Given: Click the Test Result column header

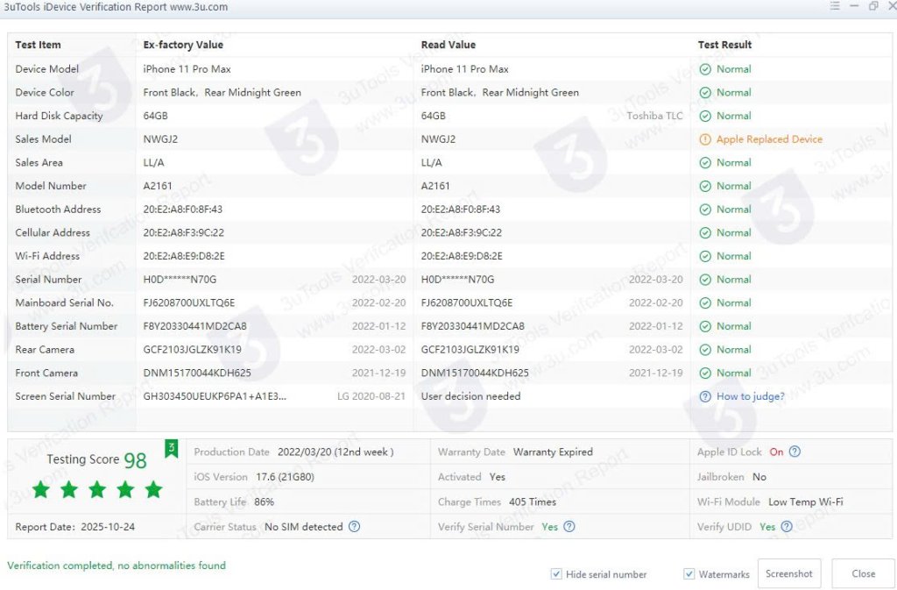Looking at the screenshot, I should [724, 45].
